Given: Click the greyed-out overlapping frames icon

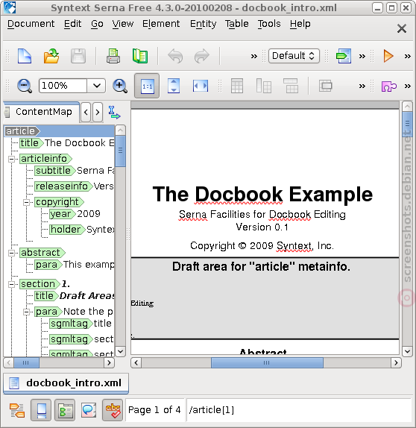Looking at the screenshot, I should click(x=325, y=86).
